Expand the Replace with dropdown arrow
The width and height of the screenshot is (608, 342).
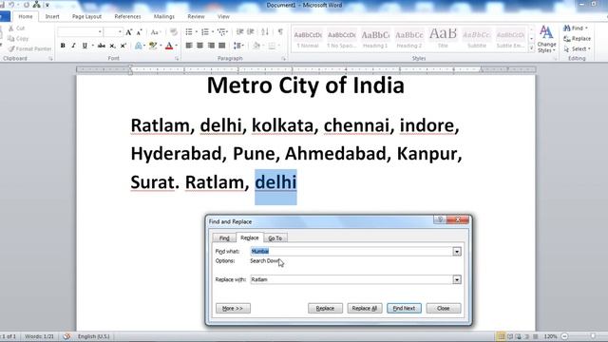(457, 279)
